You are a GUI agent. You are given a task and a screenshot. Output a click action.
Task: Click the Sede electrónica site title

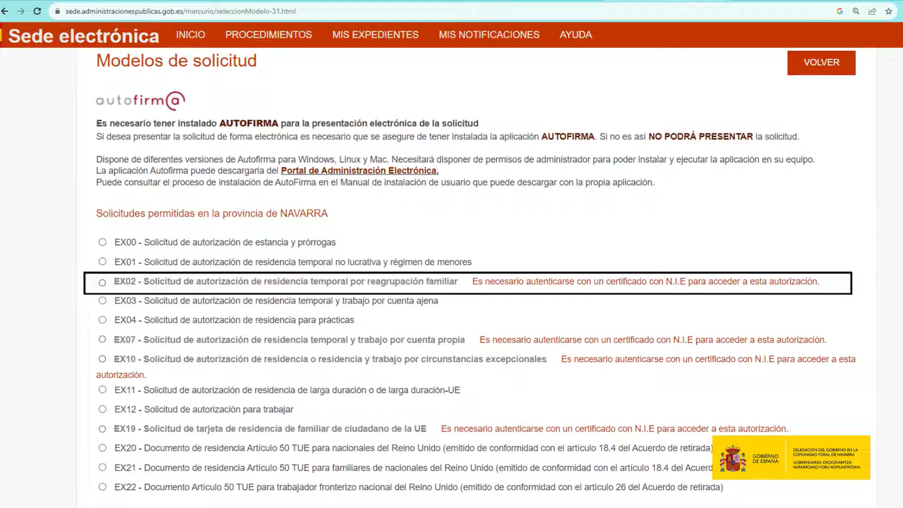tap(84, 36)
